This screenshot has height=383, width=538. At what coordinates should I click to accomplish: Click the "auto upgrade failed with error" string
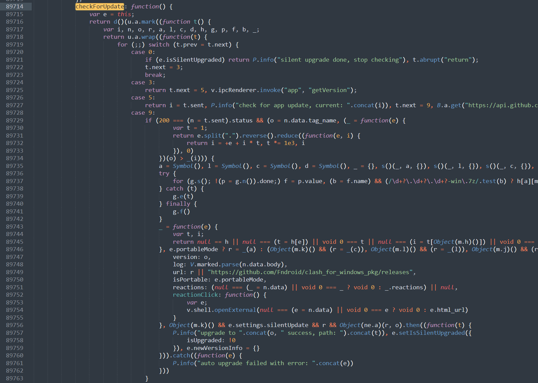click(x=256, y=363)
